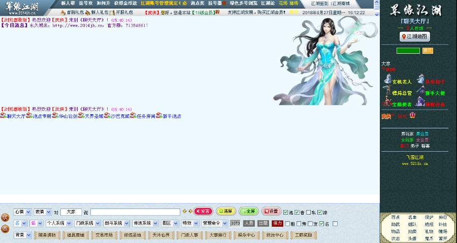This screenshot has height=243, width=457.
Task: Open the 图区 dropdown
Action: (x=170, y=224)
